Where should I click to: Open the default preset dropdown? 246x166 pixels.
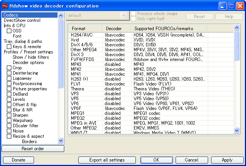(123, 15)
